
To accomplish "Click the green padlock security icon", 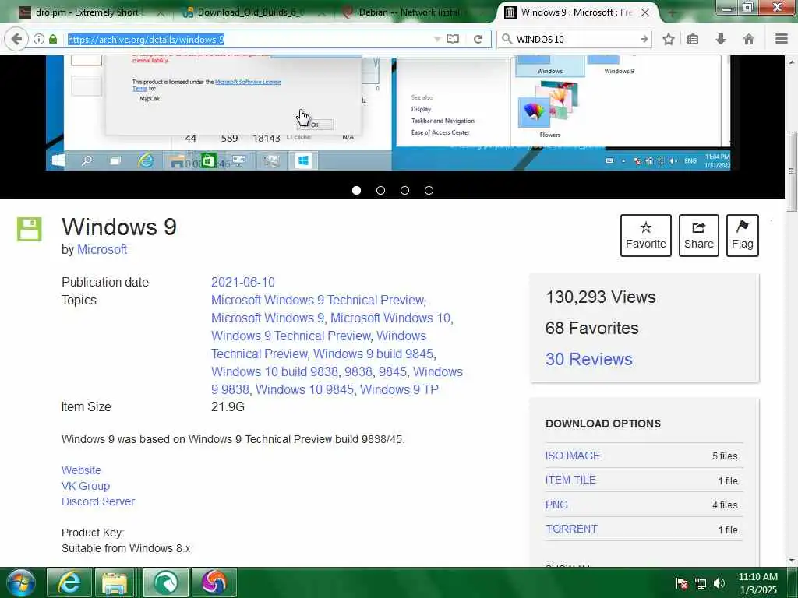I will 53,39.
